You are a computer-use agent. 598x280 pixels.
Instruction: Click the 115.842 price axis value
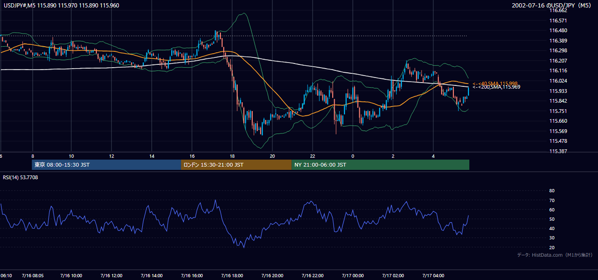point(558,101)
